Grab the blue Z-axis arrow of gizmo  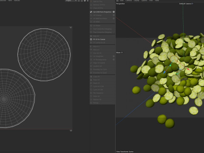tap(164, 72)
